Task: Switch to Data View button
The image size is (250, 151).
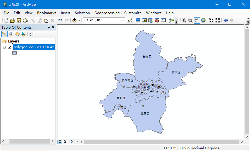Action: (x=60, y=142)
